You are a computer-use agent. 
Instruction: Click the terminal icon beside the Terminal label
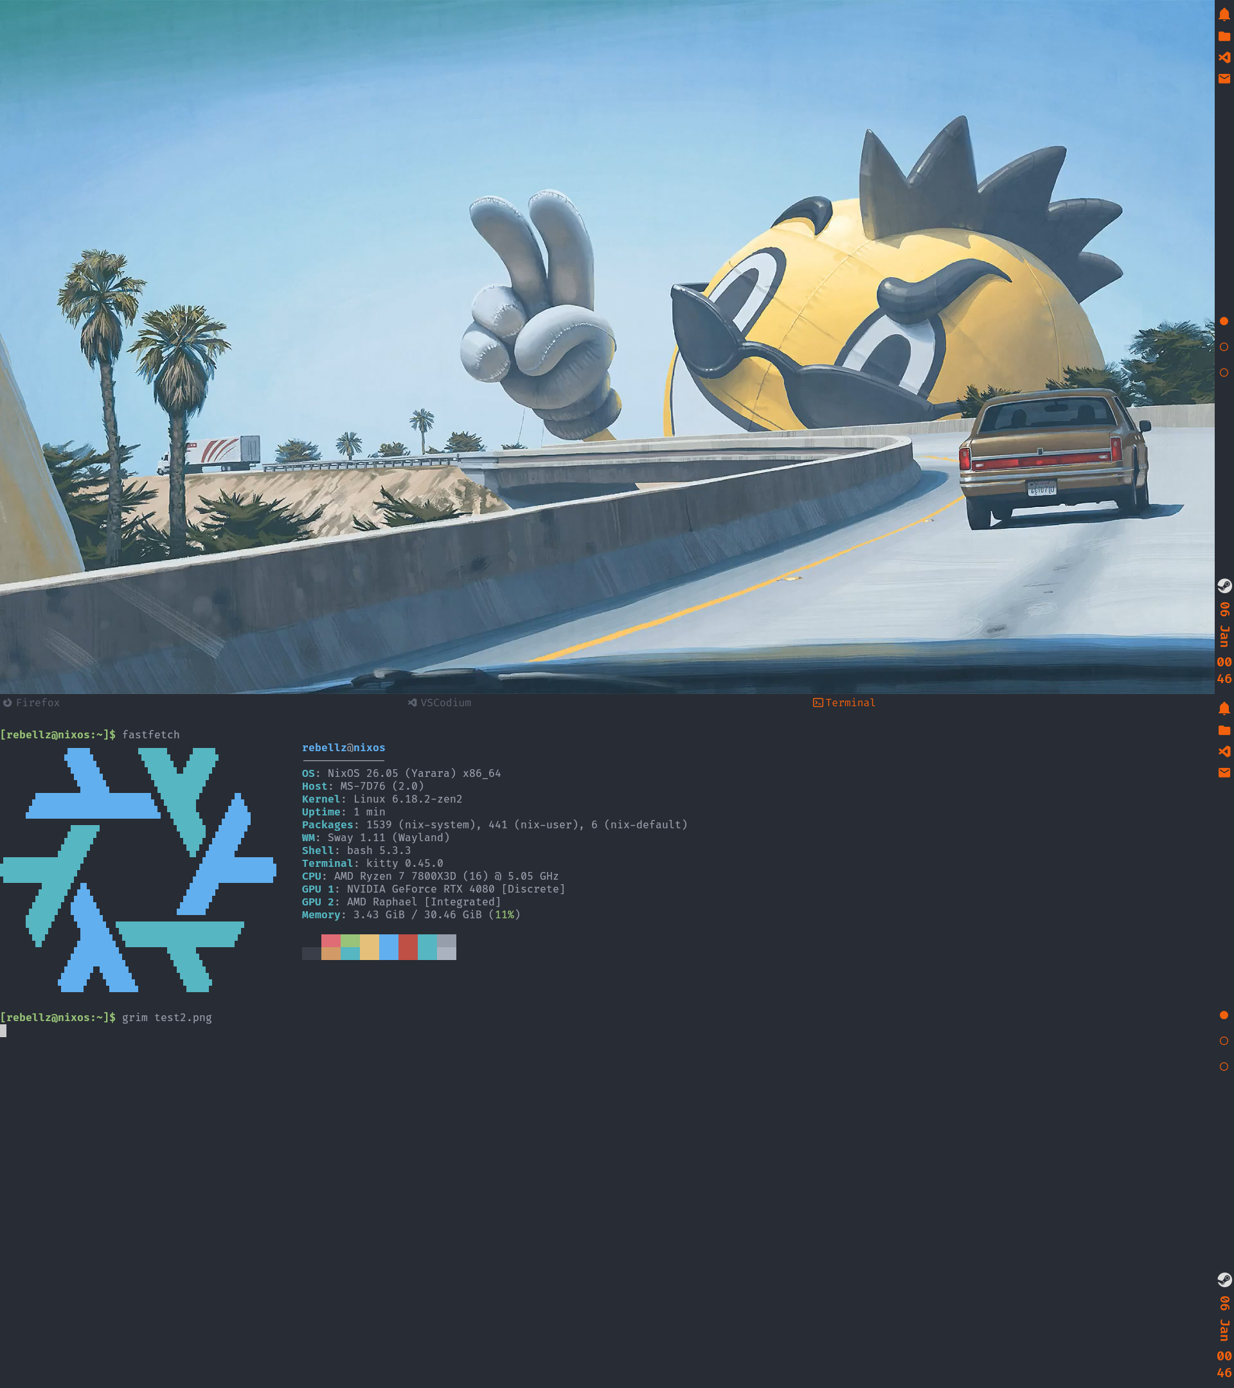pos(817,702)
